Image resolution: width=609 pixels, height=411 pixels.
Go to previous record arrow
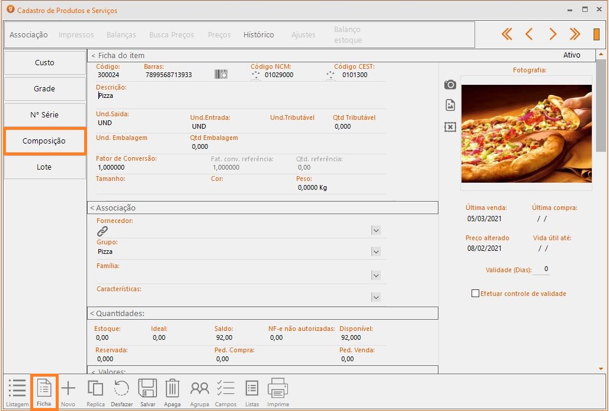tap(528, 34)
